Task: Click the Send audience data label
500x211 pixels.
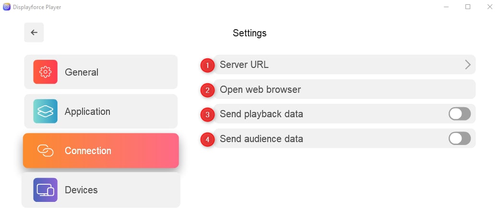Action: [262, 139]
